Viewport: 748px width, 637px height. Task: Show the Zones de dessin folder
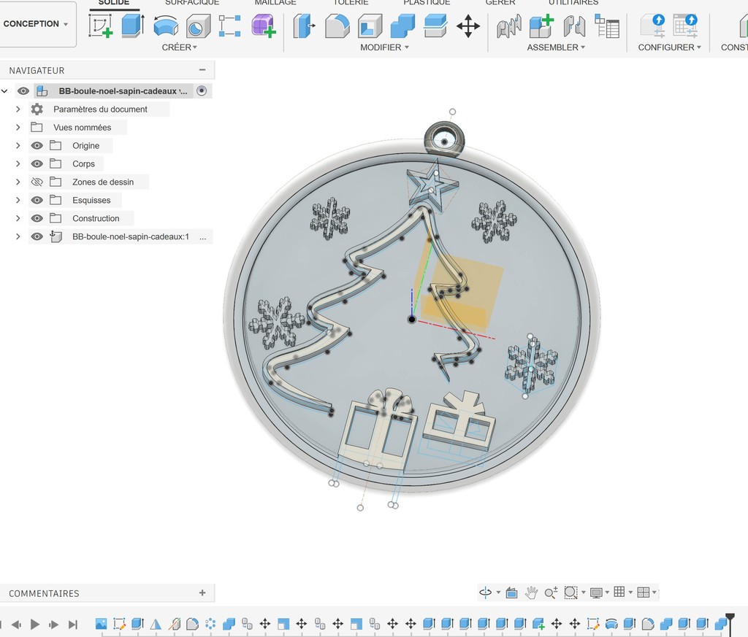pyautogui.click(x=37, y=182)
